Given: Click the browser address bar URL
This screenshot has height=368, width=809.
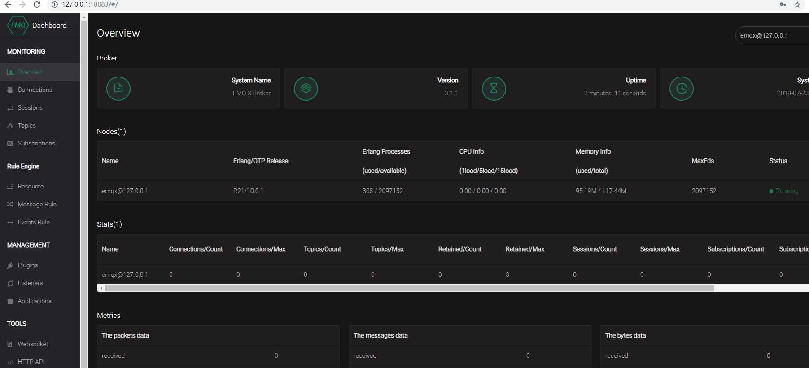Looking at the screenshot, I should click(x=90, y=4).
